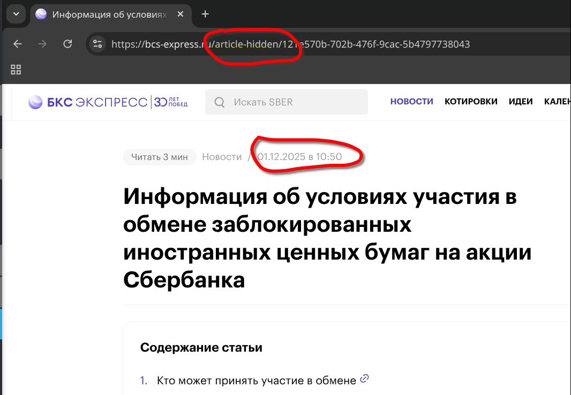Screen dimensions: 571x395
Task: Open the НОВОСТИ navigation section
Action: coord(411,102)
